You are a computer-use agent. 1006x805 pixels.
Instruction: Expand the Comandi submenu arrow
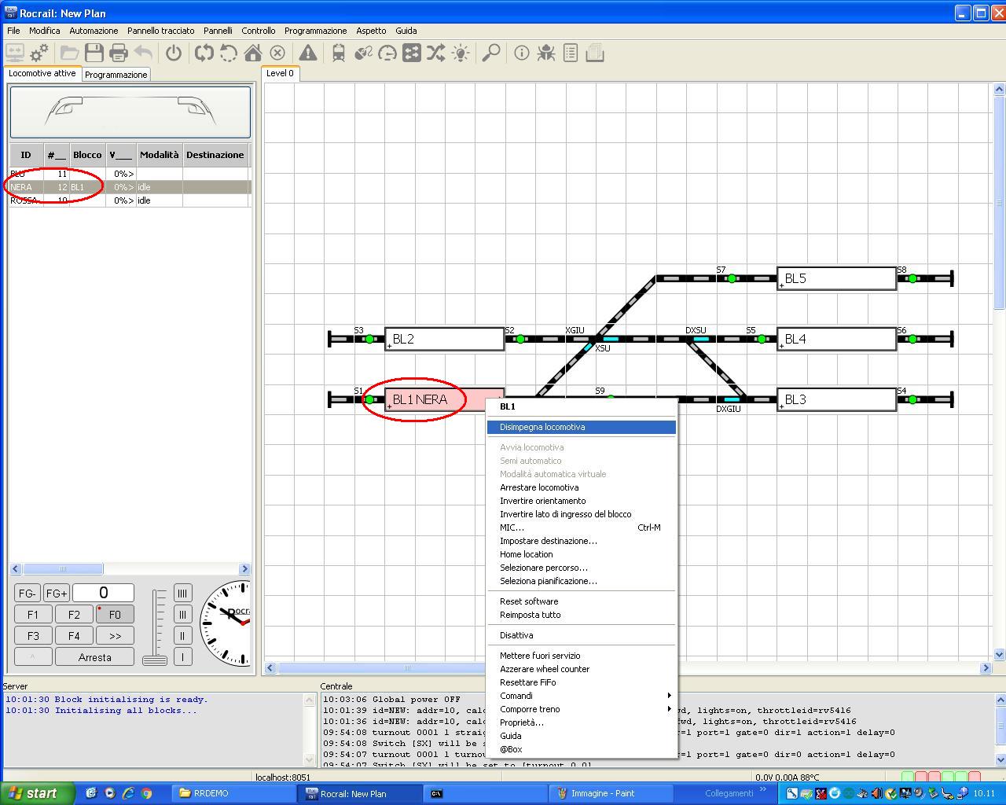(x=669, y=696)
